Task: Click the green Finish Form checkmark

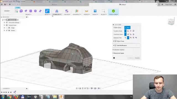Action: 113,11
